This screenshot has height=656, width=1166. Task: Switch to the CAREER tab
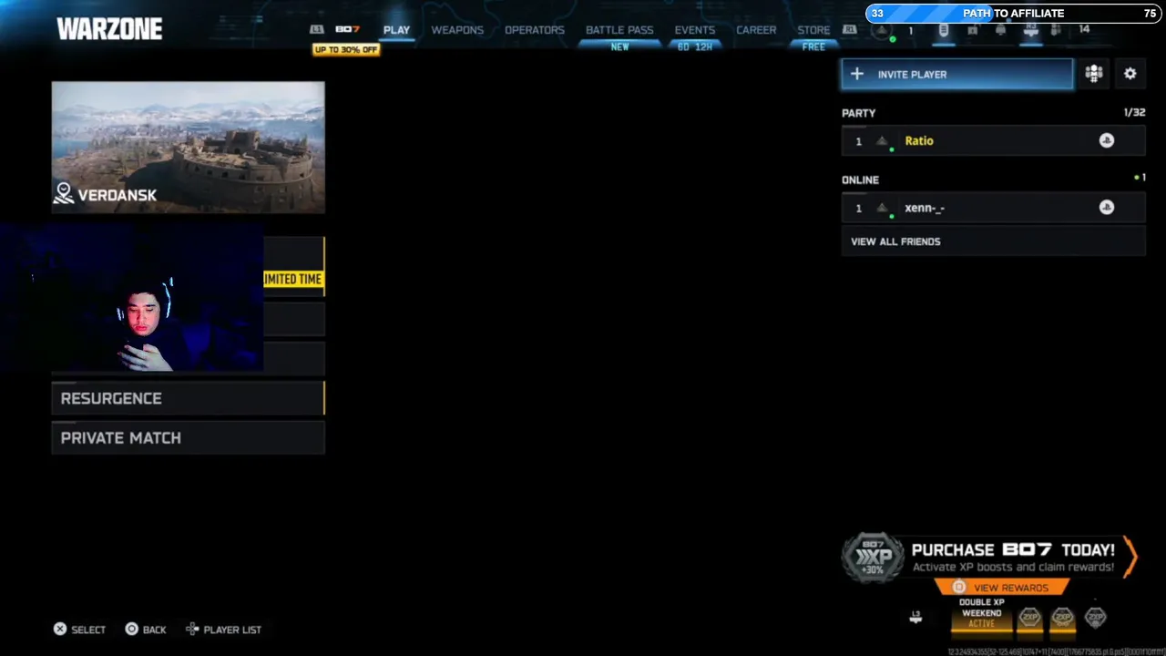pyautogui.click(x=756, y=30)
